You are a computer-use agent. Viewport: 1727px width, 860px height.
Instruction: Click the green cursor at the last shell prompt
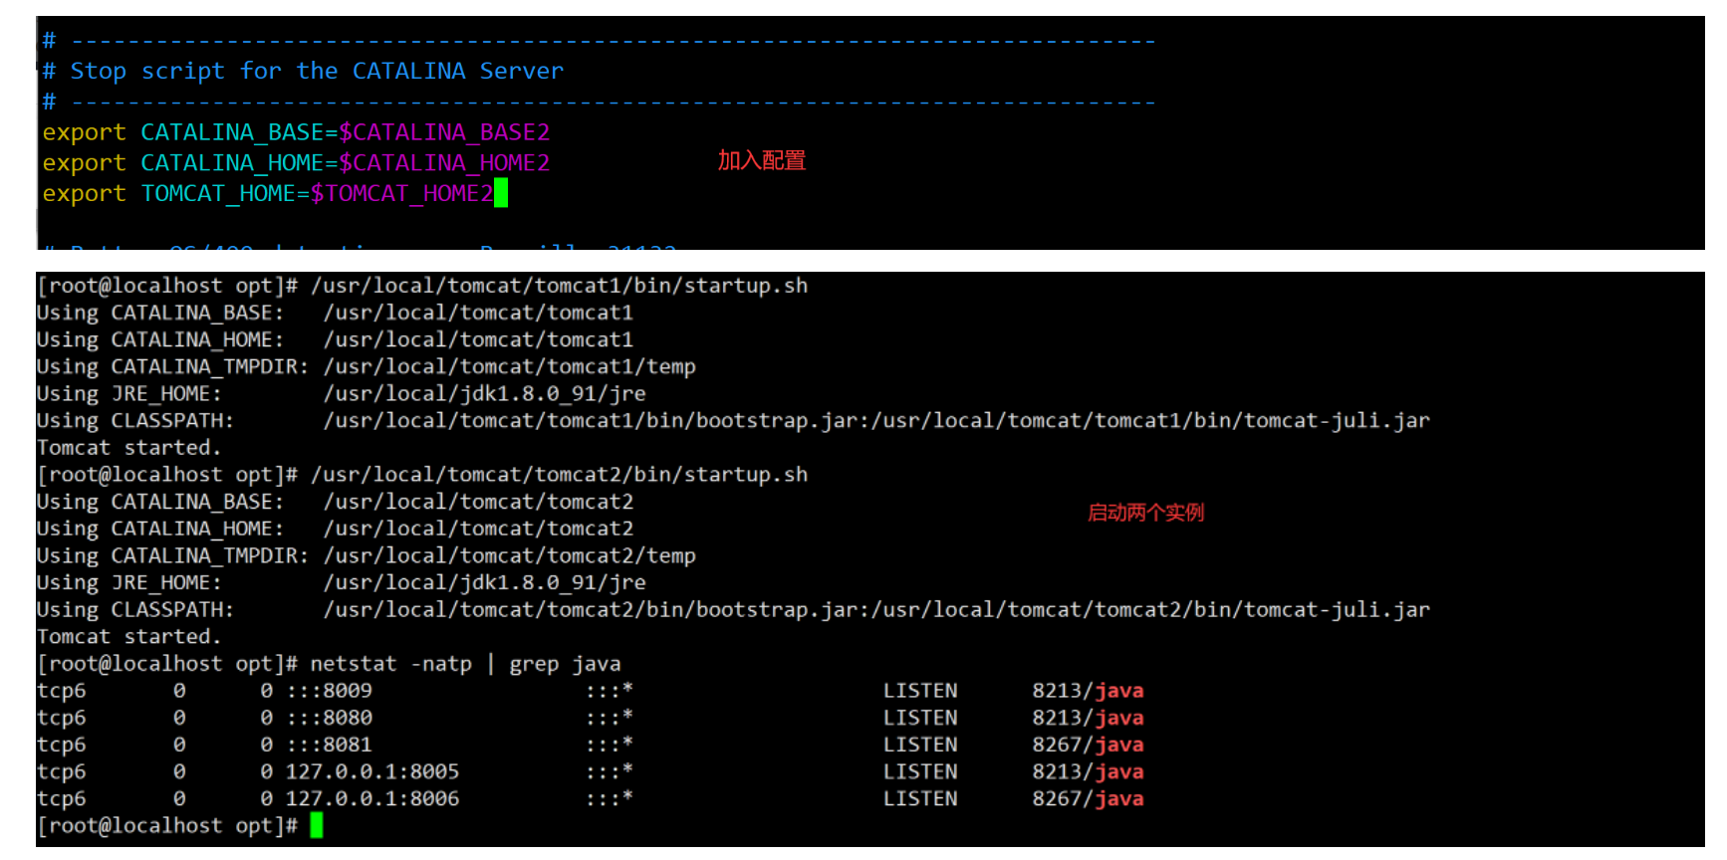point(317,825)
